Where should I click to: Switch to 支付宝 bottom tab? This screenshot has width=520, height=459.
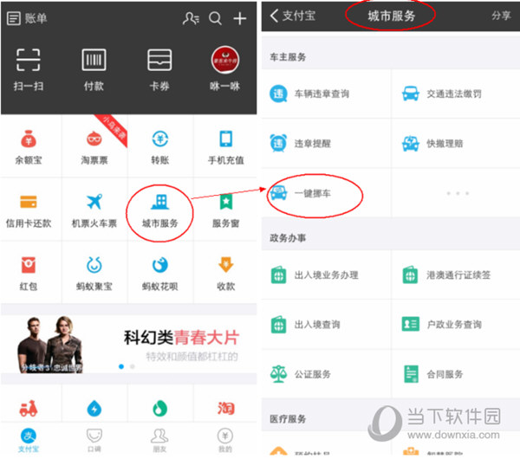tap(29, 441)
